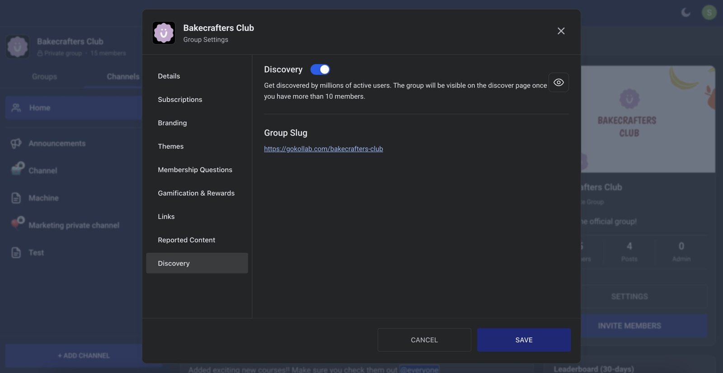Select Gamification & Rewards section

(x=196, y=193)
